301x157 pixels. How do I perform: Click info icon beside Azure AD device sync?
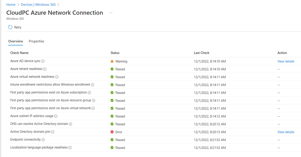[43, 61]
